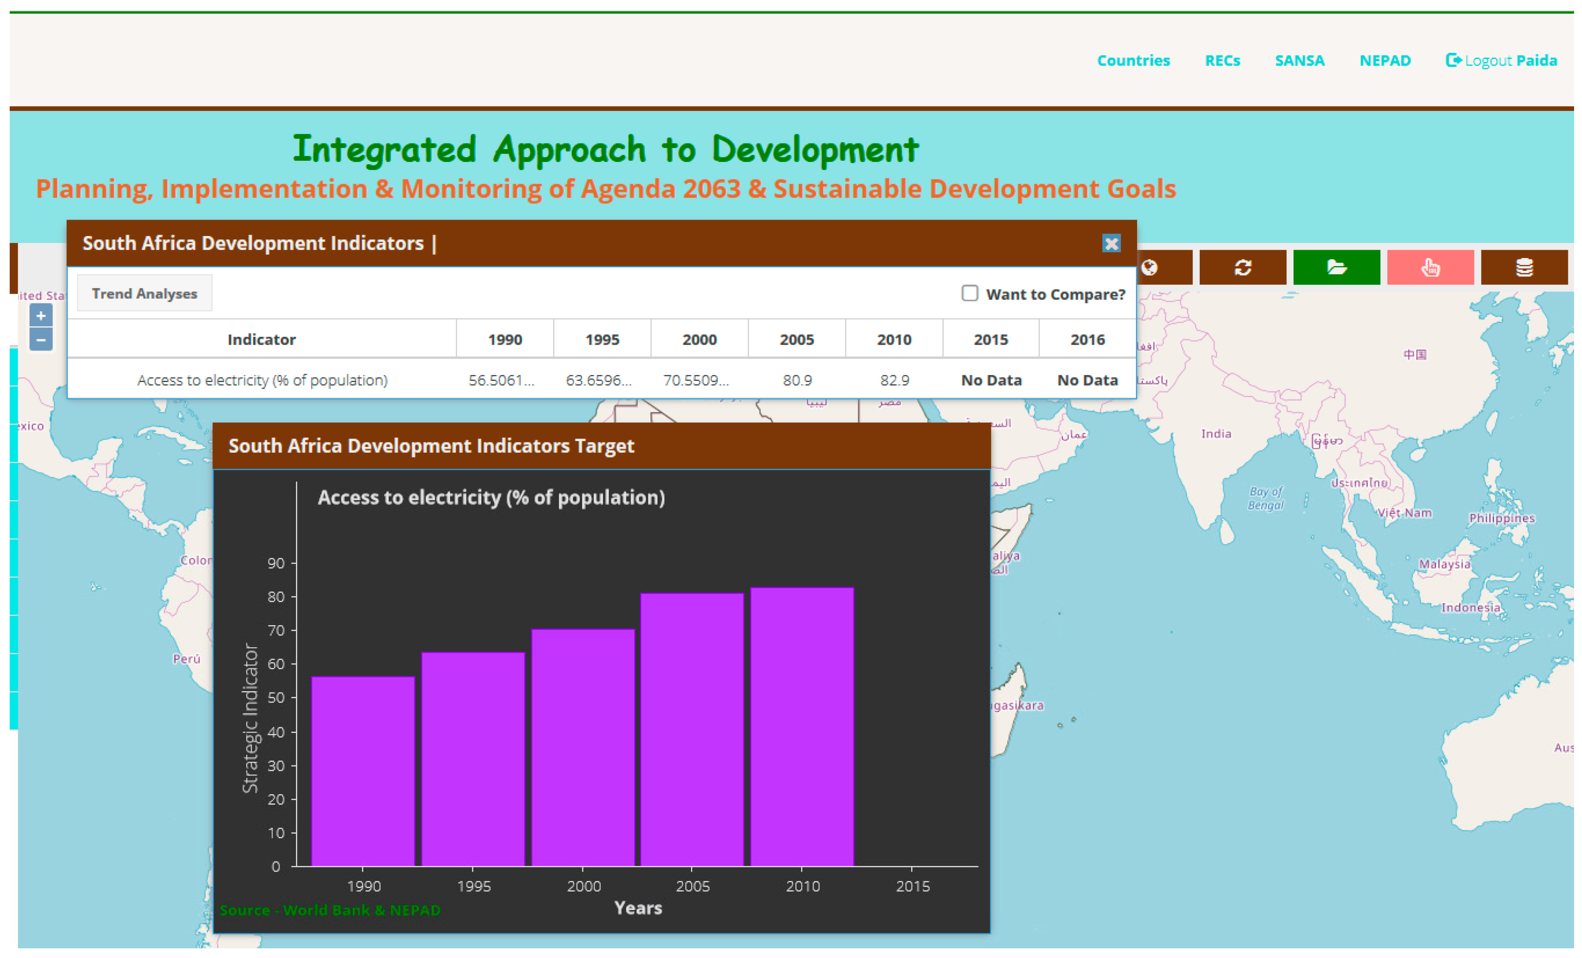
Task: Click the 1995 bar in the chart
Action: click(x=473, y=759)
